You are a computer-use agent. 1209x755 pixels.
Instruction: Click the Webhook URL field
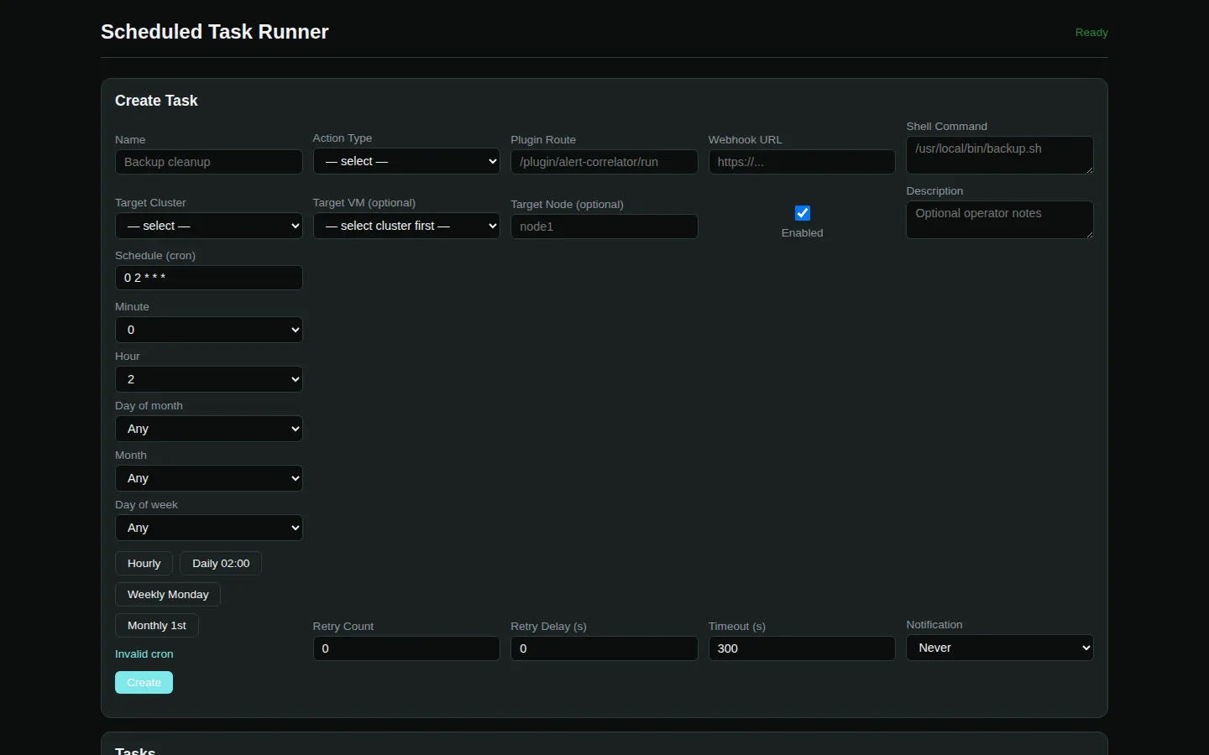(802, 162)
